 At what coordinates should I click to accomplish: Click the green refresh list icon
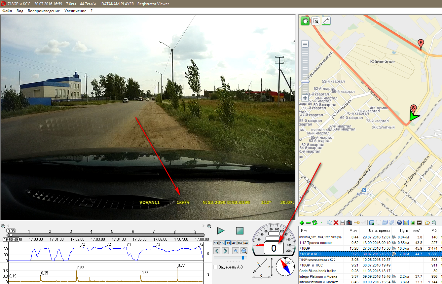[x=314, y=223]
